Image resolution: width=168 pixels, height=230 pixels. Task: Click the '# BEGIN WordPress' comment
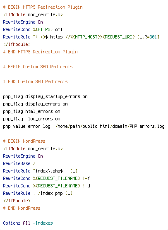click(x=24, y=141)
